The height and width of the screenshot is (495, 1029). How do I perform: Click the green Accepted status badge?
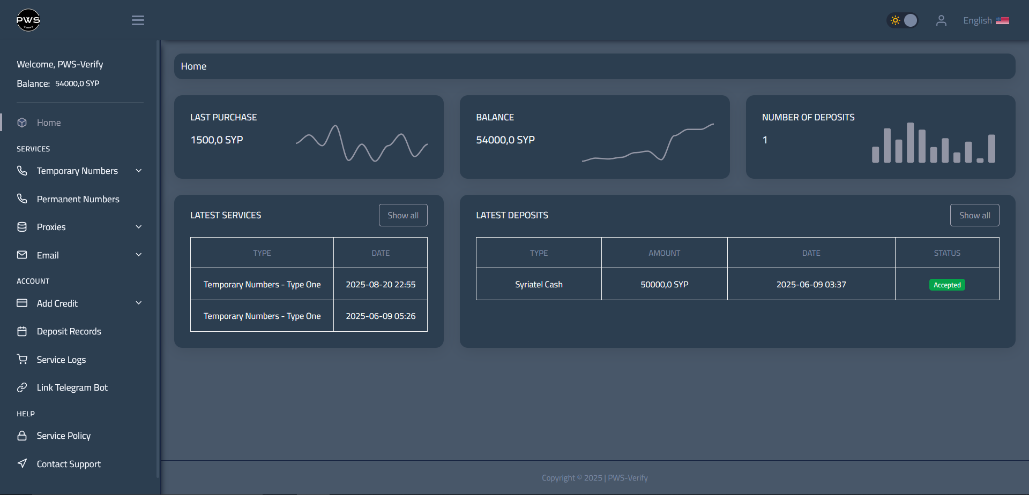[x=946, y=285]
